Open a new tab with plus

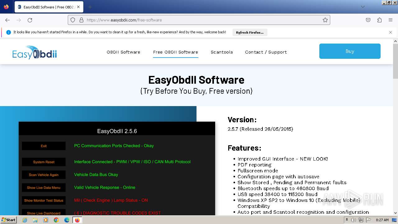90,7
